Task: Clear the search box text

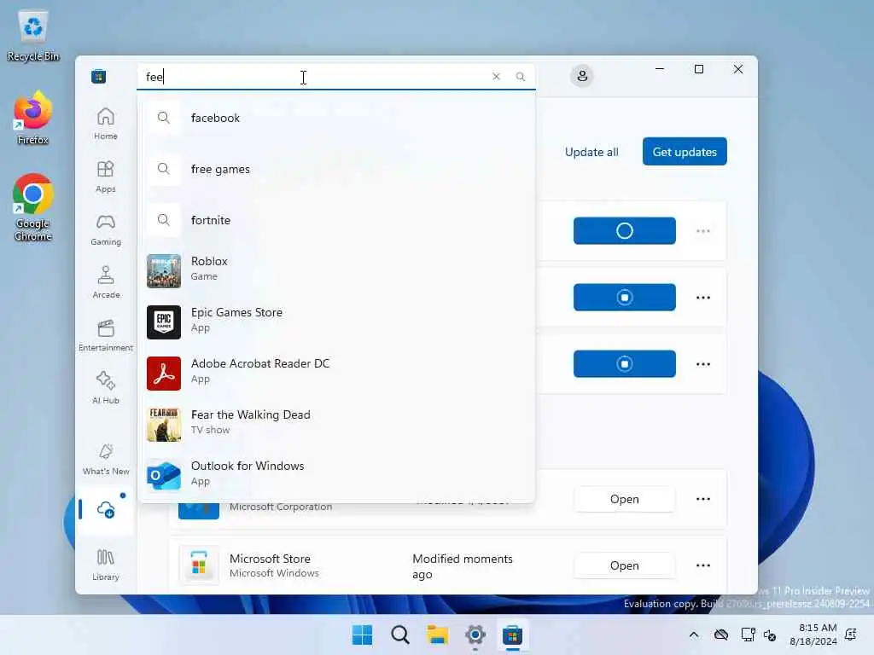Action: 496,76
